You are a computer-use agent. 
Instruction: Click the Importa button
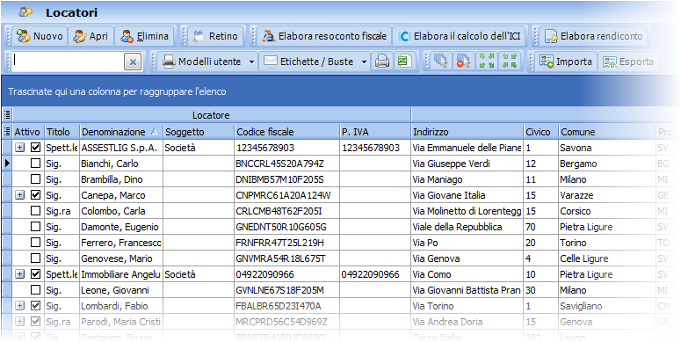point(566,62)
